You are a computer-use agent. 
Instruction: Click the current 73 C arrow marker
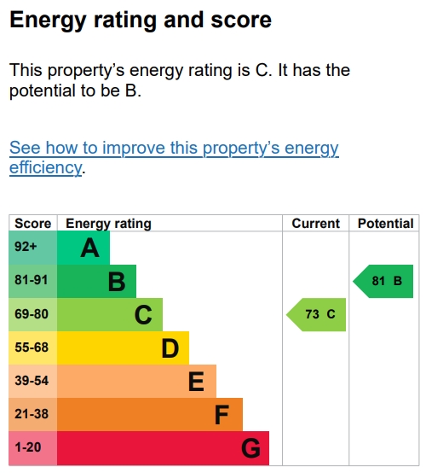(316, 315)
